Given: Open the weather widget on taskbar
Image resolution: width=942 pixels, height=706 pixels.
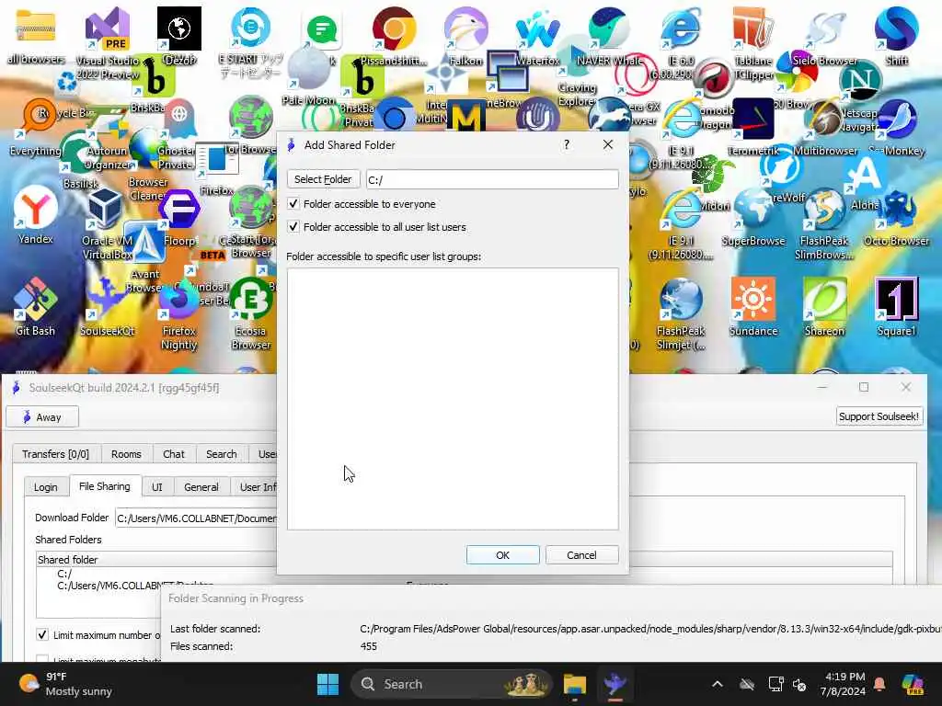Looking at the screenshot, I should pos(65,684).
